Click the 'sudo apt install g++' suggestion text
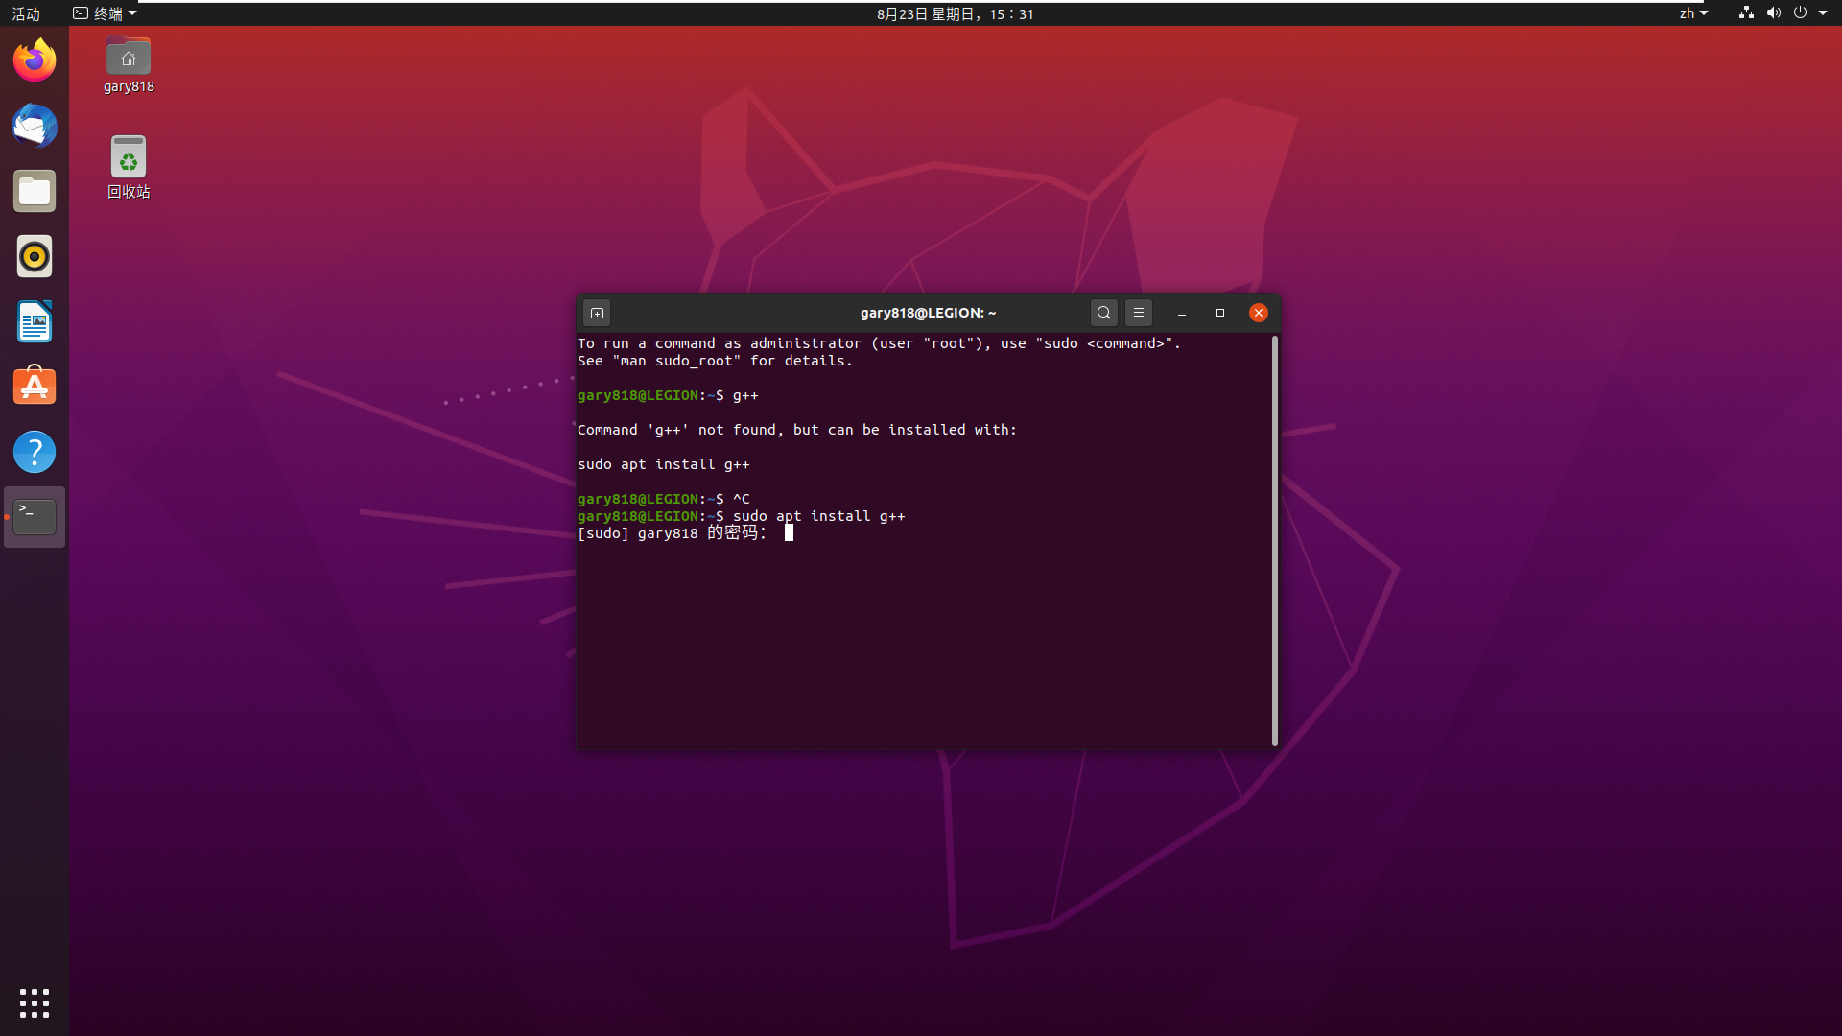This screenshot has height=1036, width=1842. point(664,464)
